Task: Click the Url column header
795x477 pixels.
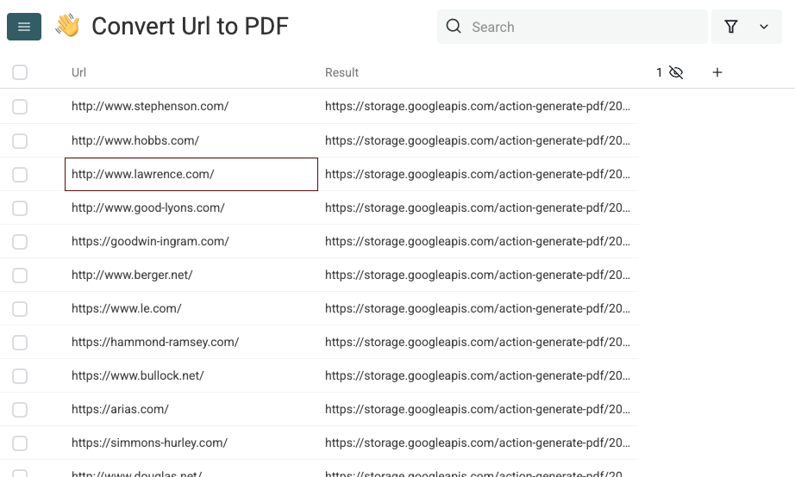Action: tap(79, 72)
